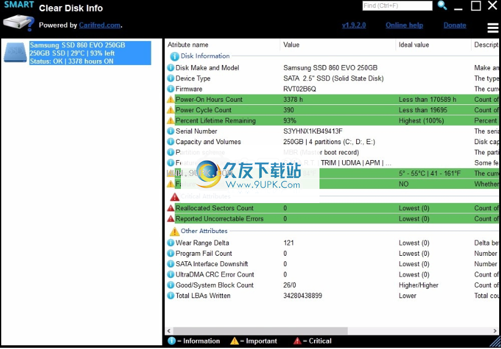Click info icon beside Good/System Block Count
501x349 pixels.
pos(171,285)
